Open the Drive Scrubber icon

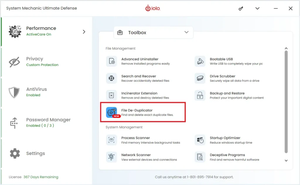(200, 78)
